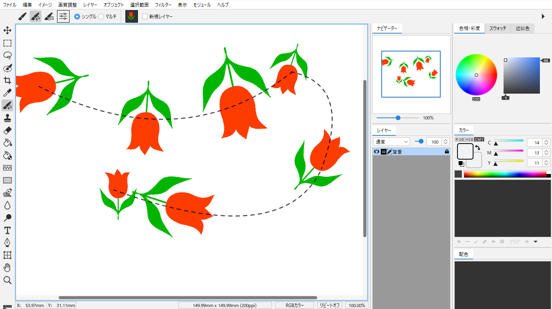552x309 pixels.
Task: Switch color sliders to CMY mode
Action: coord(479,139)
